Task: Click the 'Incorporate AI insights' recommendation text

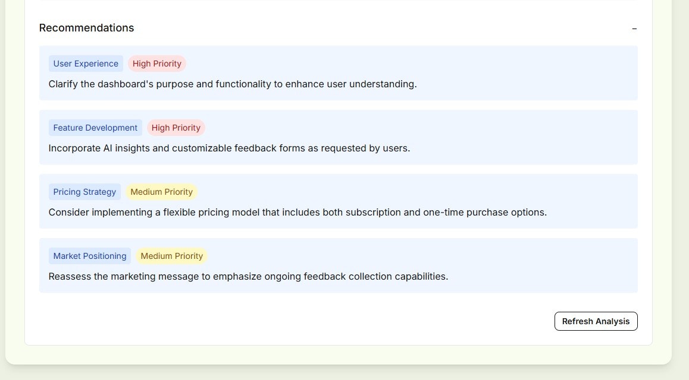Action: pos(229,148)
